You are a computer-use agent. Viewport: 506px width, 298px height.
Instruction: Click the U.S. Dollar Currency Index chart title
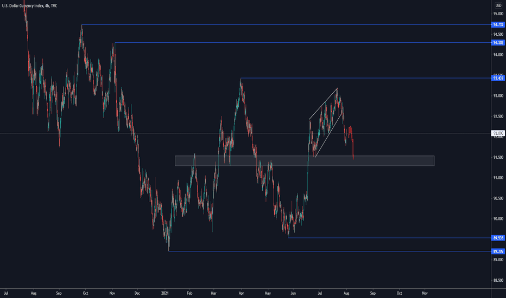pyautogui.click(x=29, y=6)
